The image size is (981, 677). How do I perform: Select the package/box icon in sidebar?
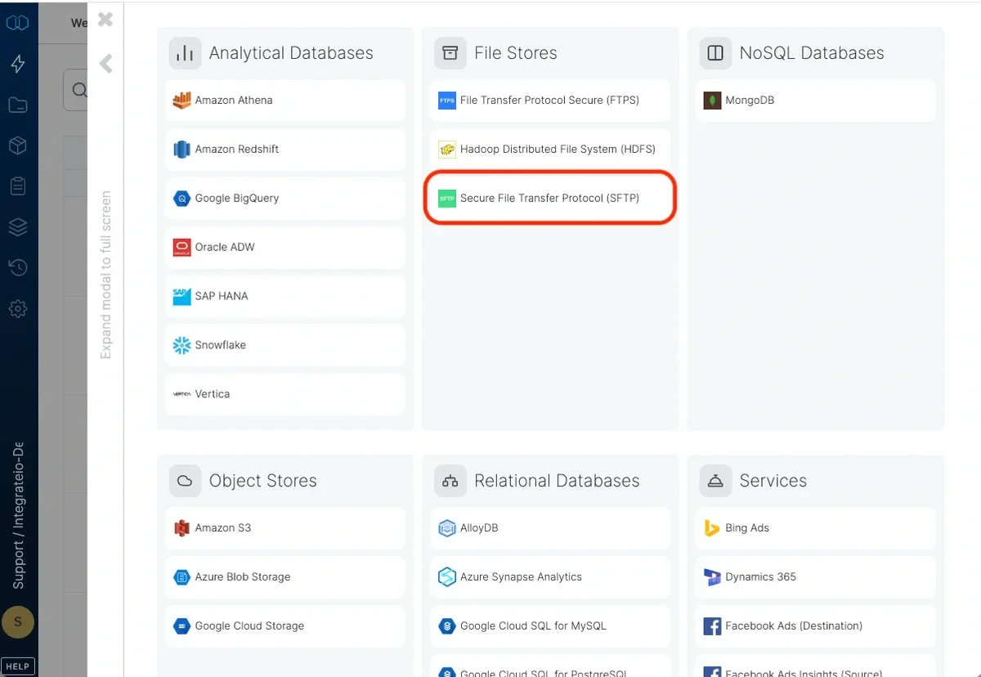(x=18, y=145)
